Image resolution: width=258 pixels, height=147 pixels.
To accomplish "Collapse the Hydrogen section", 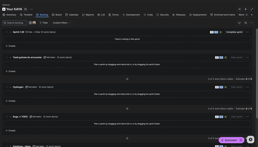I will [x=10, y=87].
